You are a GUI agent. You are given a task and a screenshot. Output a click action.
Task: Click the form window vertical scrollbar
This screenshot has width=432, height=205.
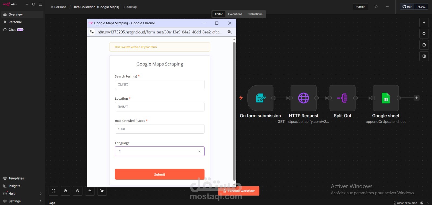234,111
